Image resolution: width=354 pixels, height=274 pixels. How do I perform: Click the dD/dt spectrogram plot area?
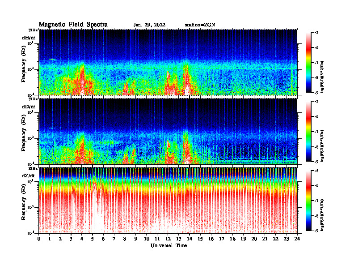click(x=168, y=131)
